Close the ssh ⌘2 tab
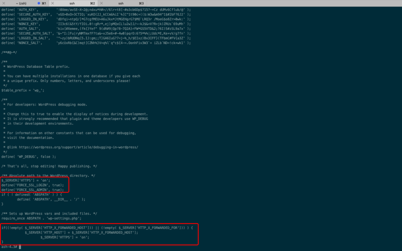 click(52, 3)
